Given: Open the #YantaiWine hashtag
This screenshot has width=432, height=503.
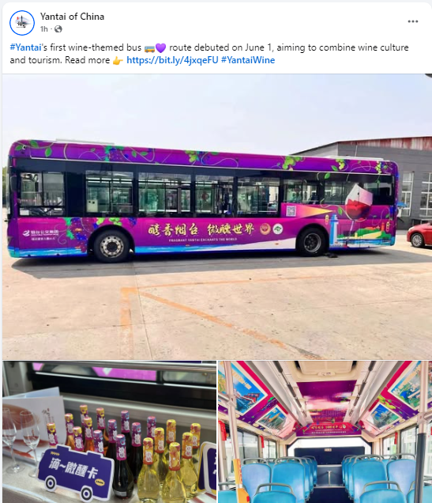Looking at the screenshot, I should tap(248, 60).
